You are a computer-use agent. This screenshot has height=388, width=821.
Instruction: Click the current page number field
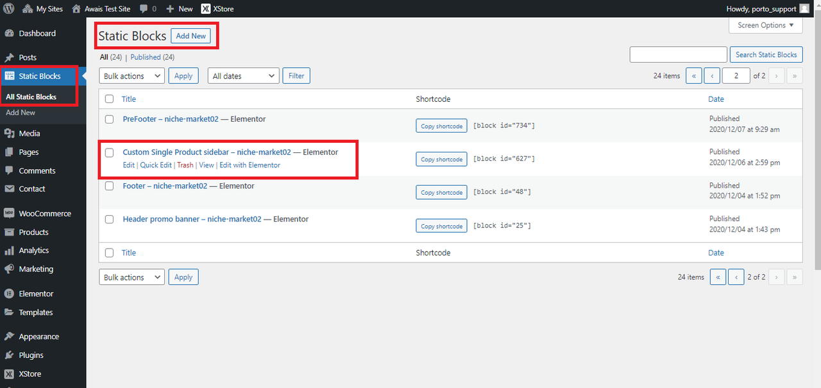pos(736,76)
